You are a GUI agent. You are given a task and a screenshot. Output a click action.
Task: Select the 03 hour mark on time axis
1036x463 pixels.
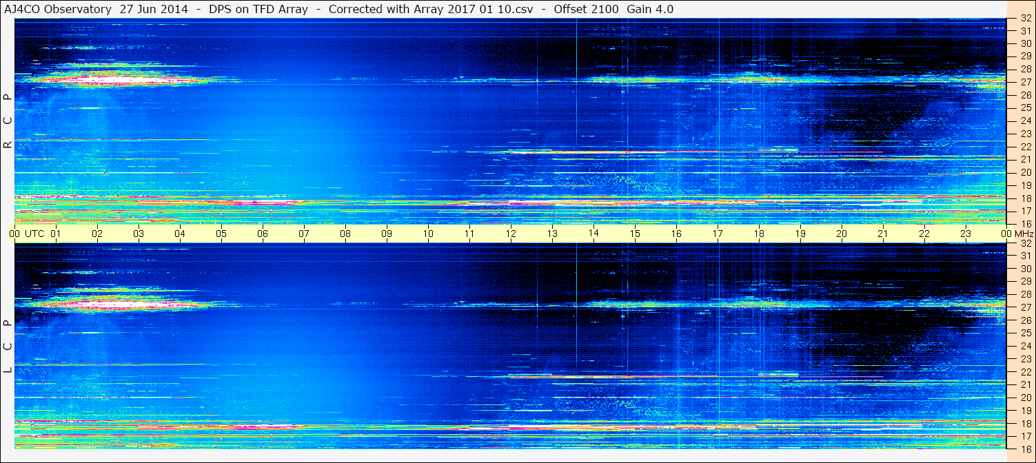[x=139, y=234]
